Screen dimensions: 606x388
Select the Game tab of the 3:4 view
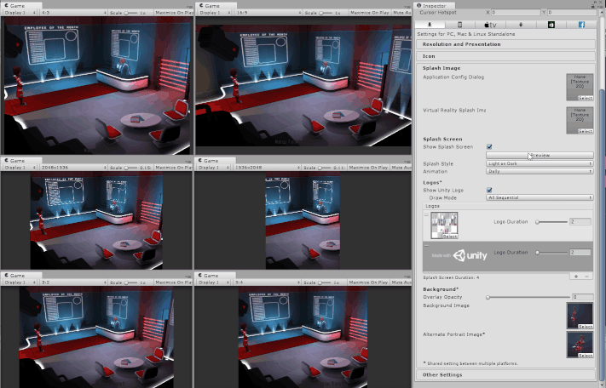216,276
